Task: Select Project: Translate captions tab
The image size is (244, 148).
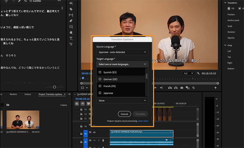Action: [x=50, y=94]
